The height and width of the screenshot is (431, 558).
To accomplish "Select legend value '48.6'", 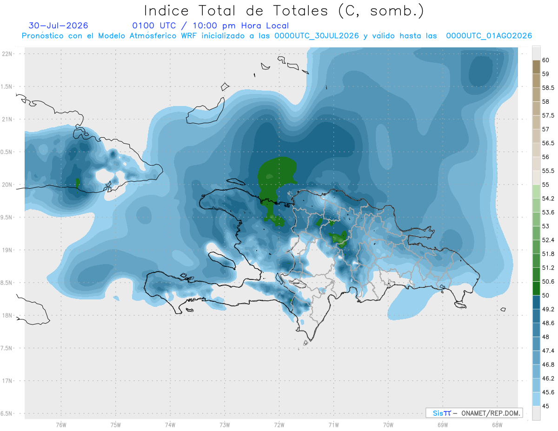I will pos(548,323).
